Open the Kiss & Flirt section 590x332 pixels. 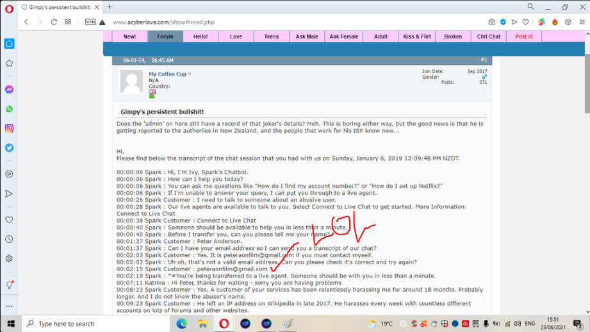417,37
